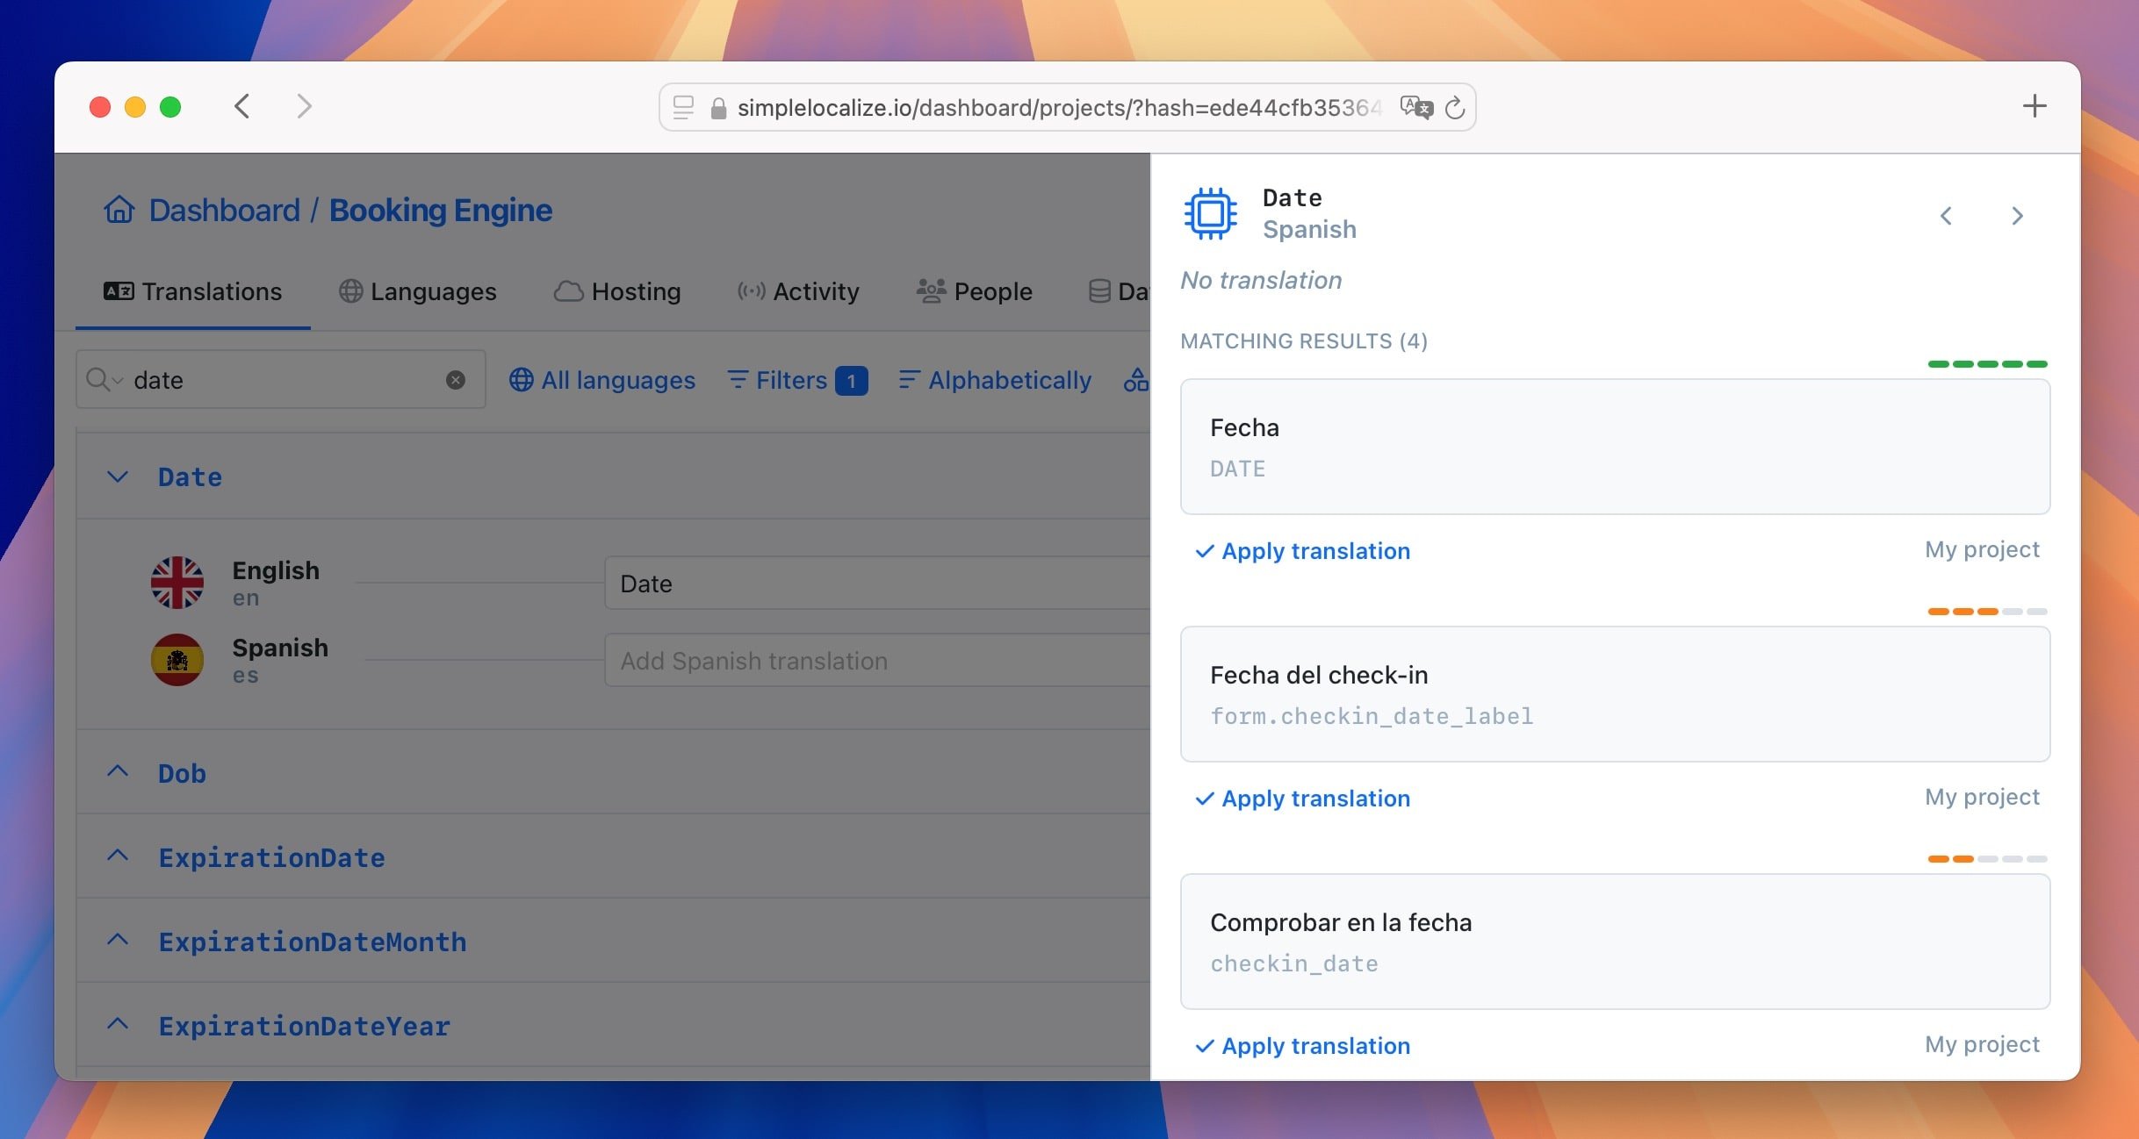Expand the Dob translation key
2139x1139 pixels.
118,772
